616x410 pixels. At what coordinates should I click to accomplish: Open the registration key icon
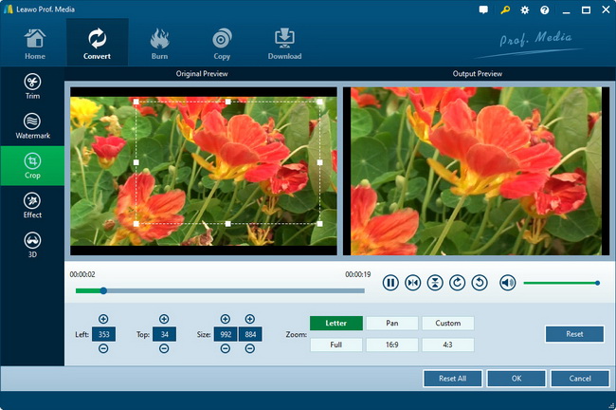505,9
